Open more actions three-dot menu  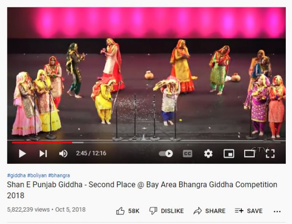(x=277, y=211)
